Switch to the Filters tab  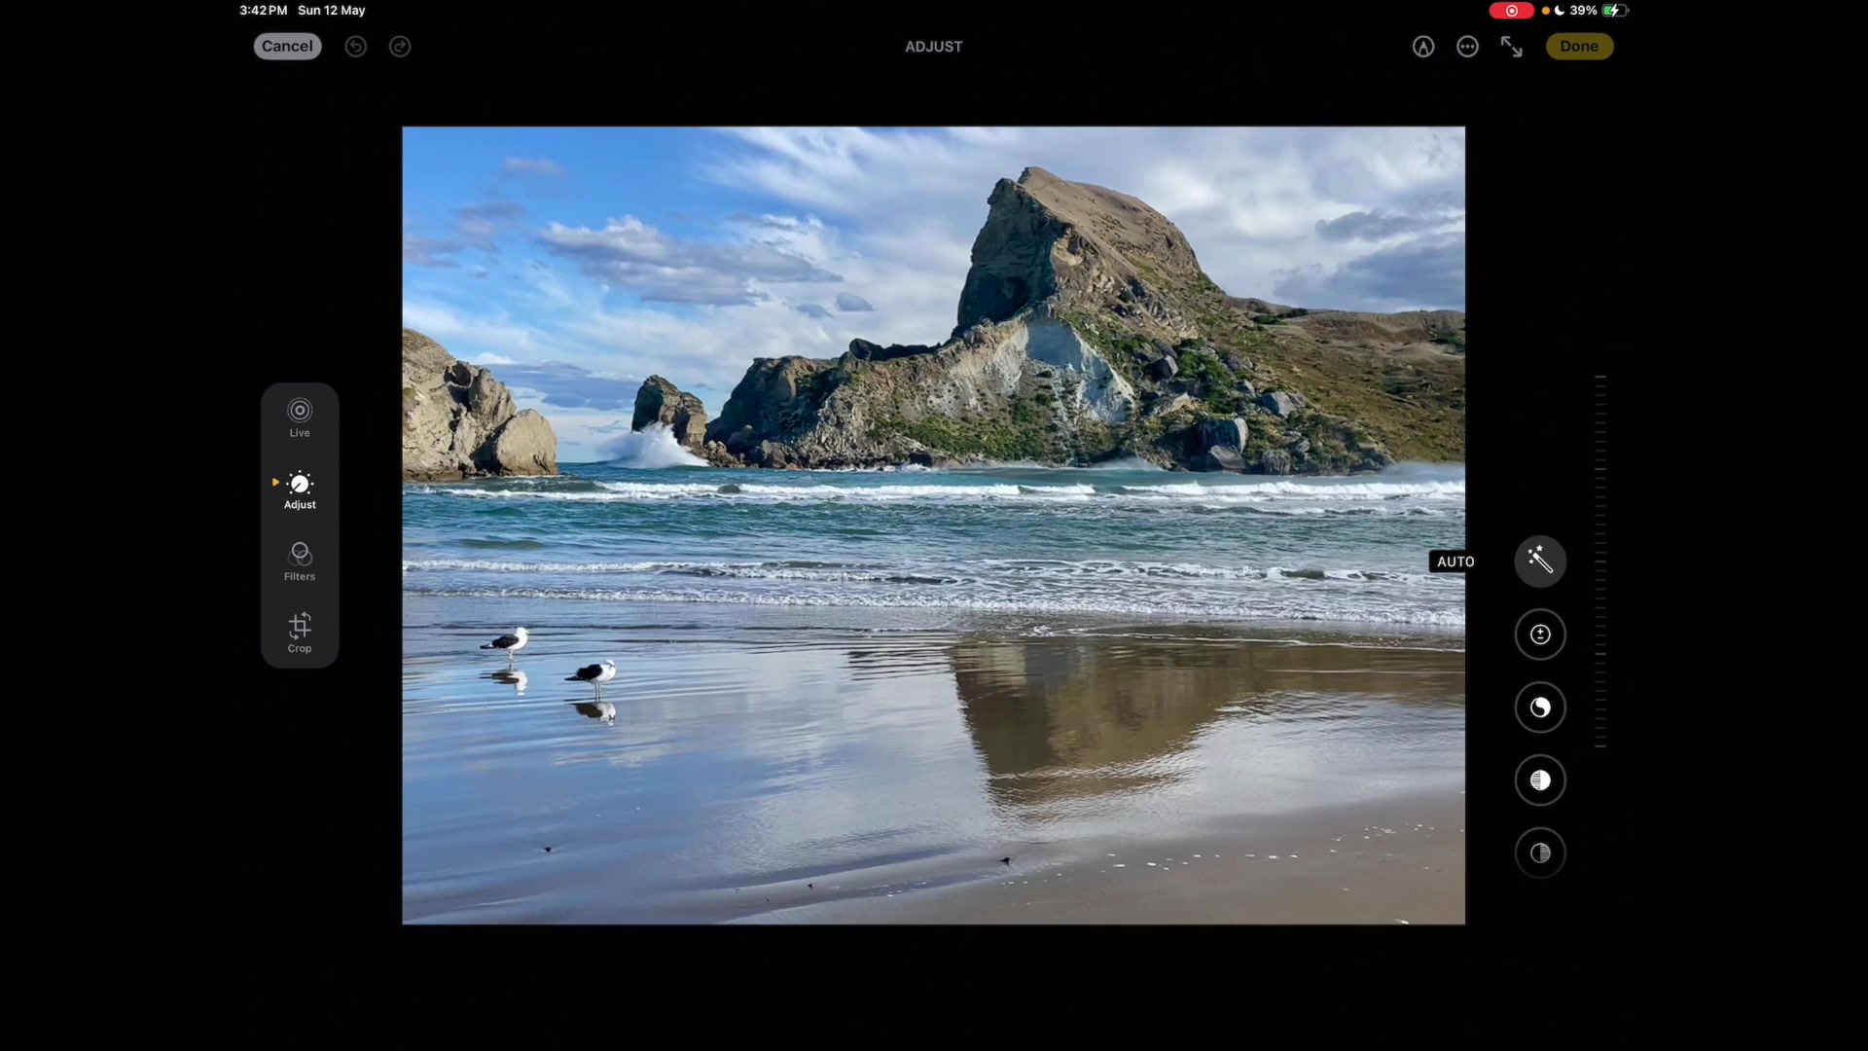300,562
